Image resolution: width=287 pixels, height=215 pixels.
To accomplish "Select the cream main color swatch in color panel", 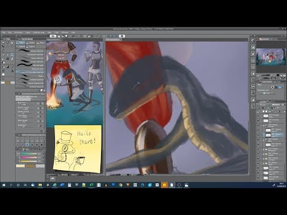I will [x=20, y=166].
